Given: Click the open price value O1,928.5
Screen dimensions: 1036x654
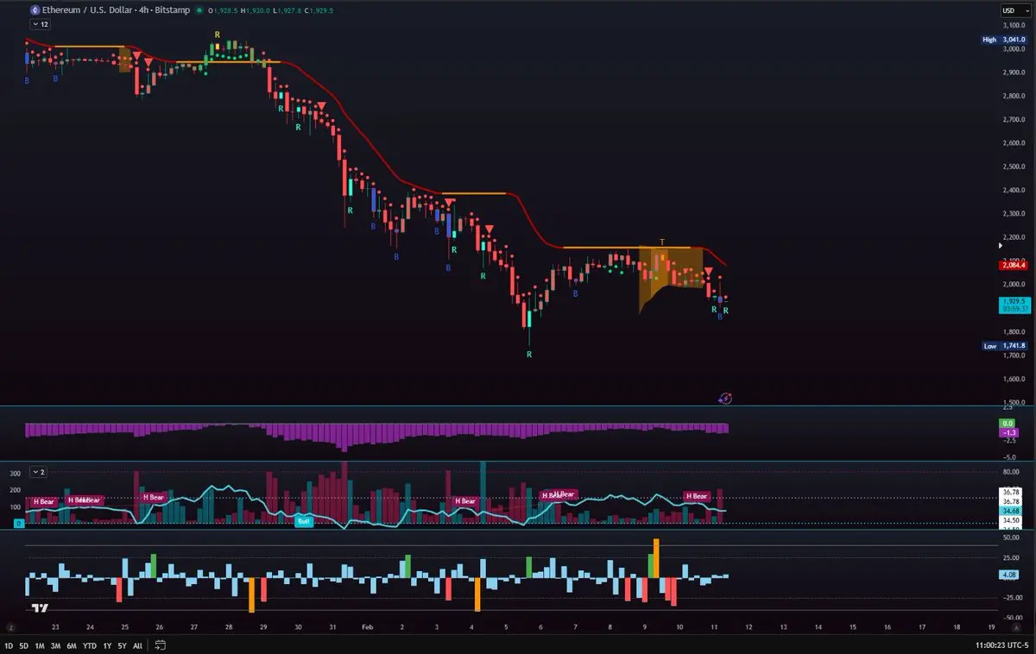Looking at the screenshot, I should (222, 10).
